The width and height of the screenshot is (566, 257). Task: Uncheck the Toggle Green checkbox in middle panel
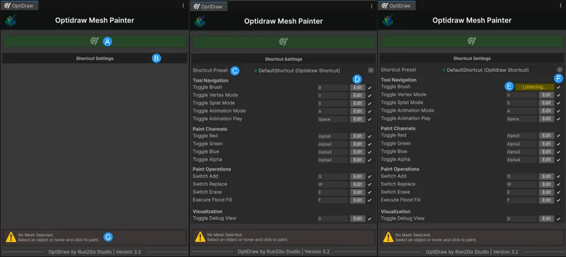pyautogui.click(x=370, y=144)
